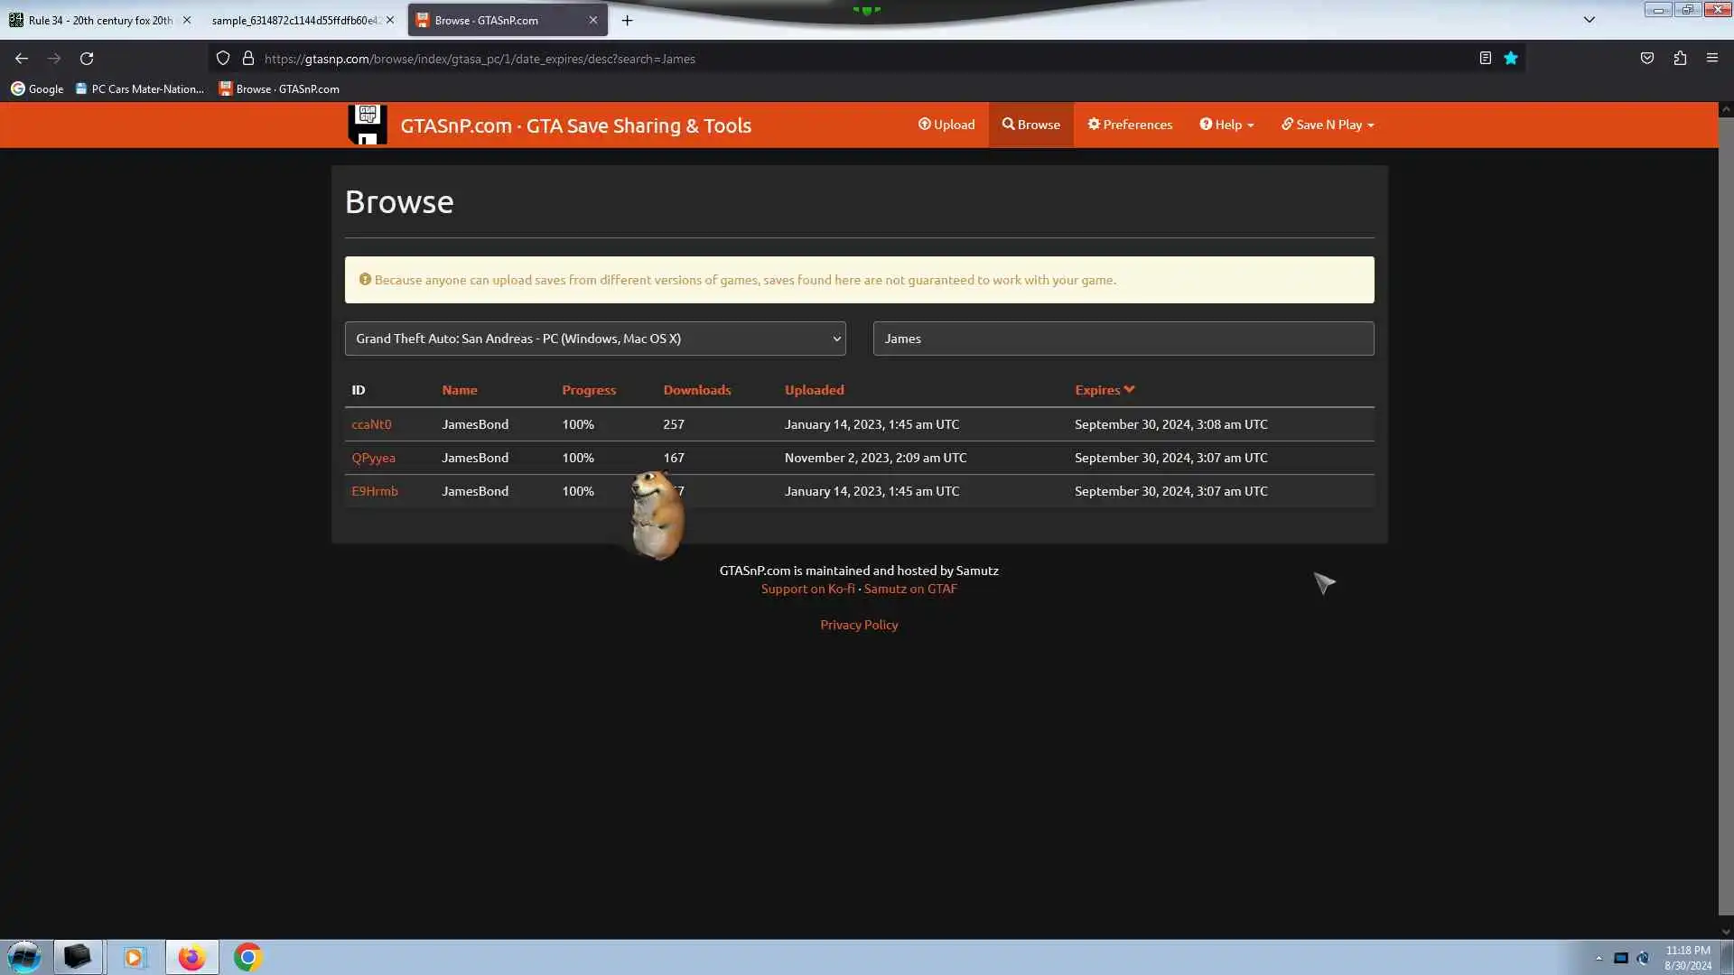Click the Support on Ko-fi link
This screenshot has height=975, width=1734.
tap(807, 589)
